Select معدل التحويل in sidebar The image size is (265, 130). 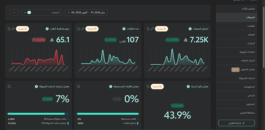pyautogui.click(x=237, y=69)
